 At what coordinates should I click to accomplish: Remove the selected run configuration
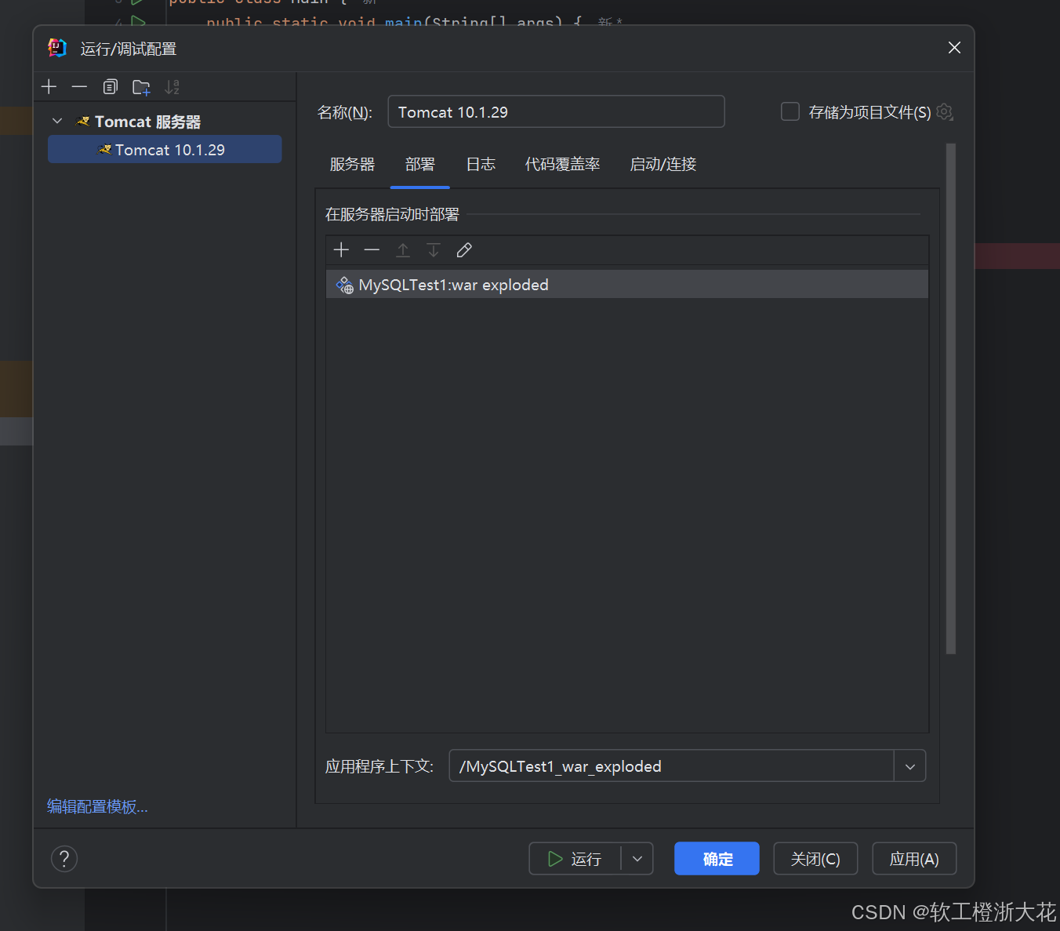pos(79,87)
